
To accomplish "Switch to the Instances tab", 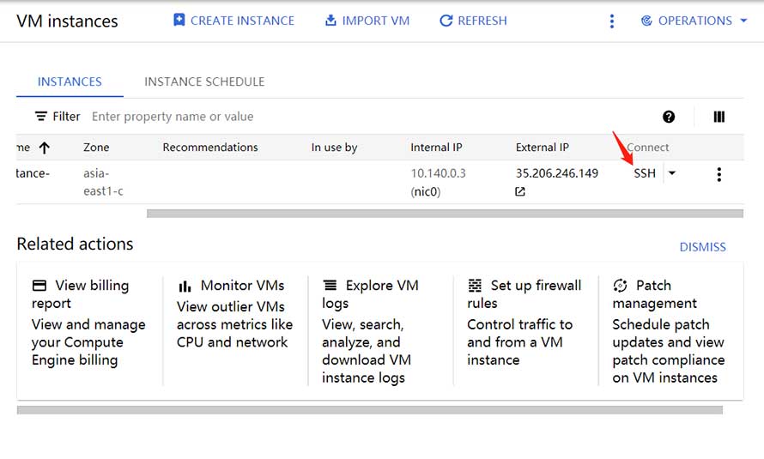I will point(70,82).
